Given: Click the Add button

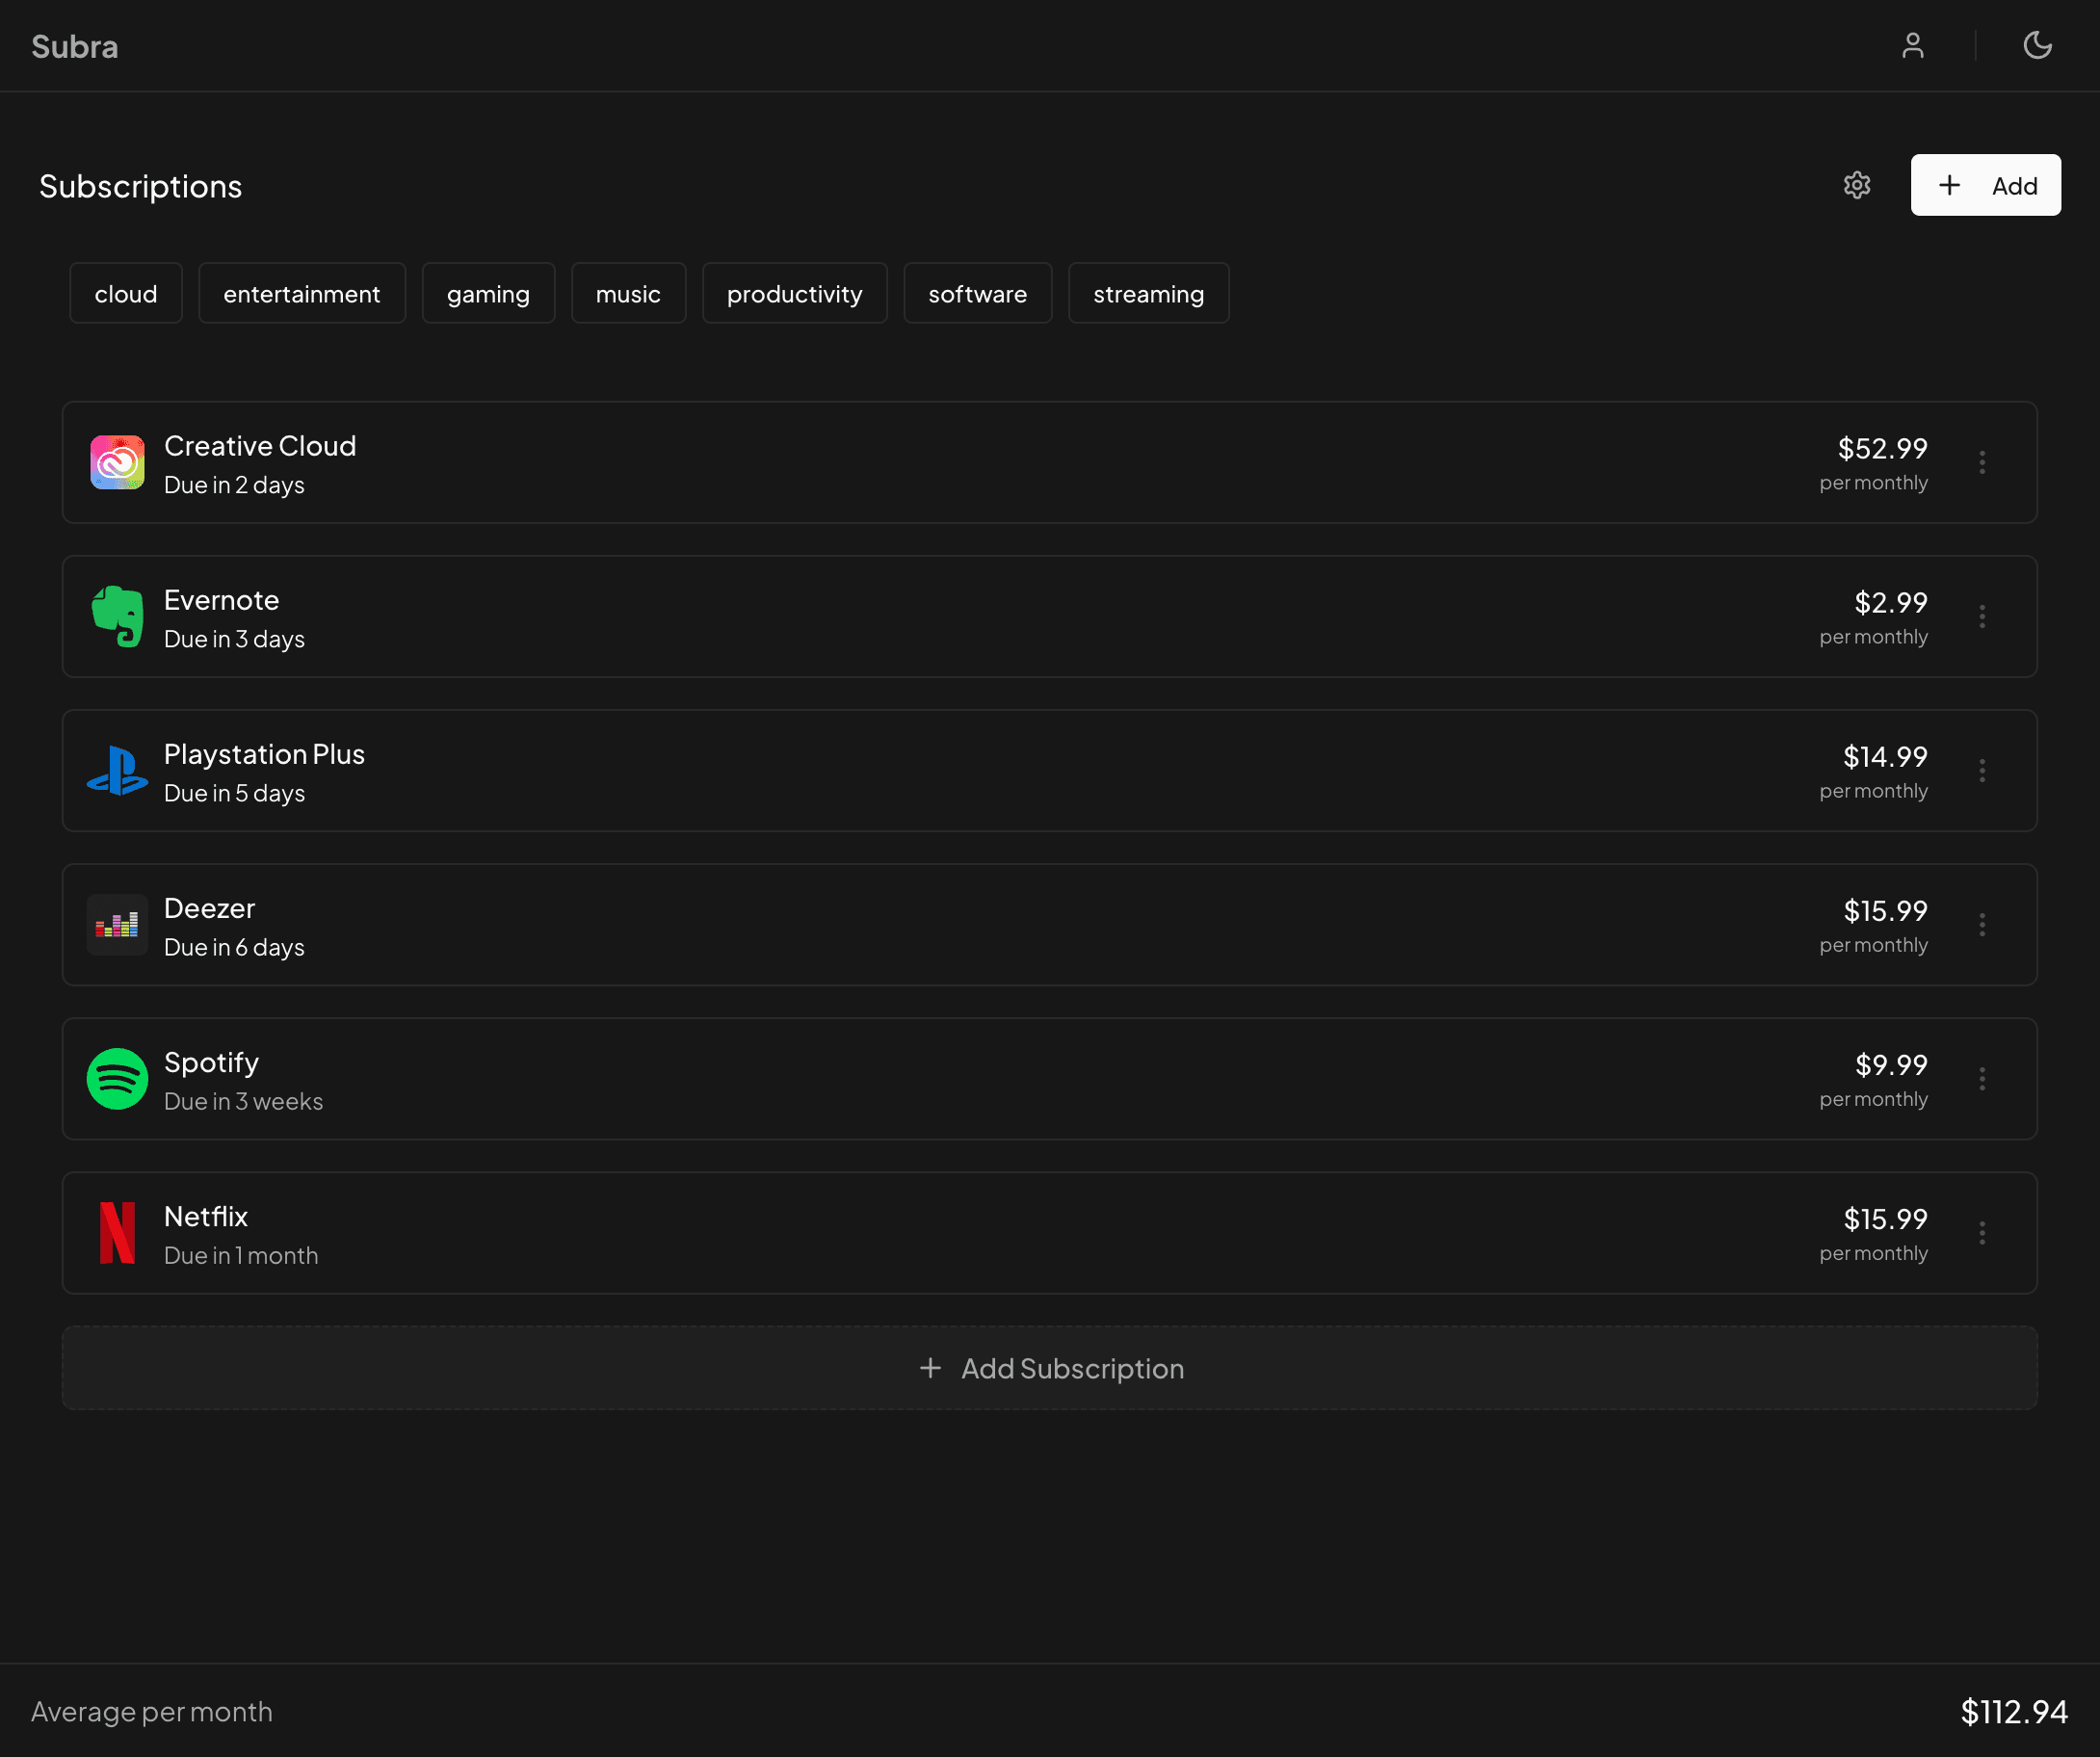Looking at the screenshot, I should 1985,185.
